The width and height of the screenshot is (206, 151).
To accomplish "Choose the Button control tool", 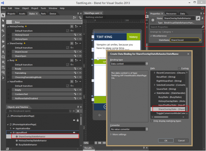I will point(3,73).
